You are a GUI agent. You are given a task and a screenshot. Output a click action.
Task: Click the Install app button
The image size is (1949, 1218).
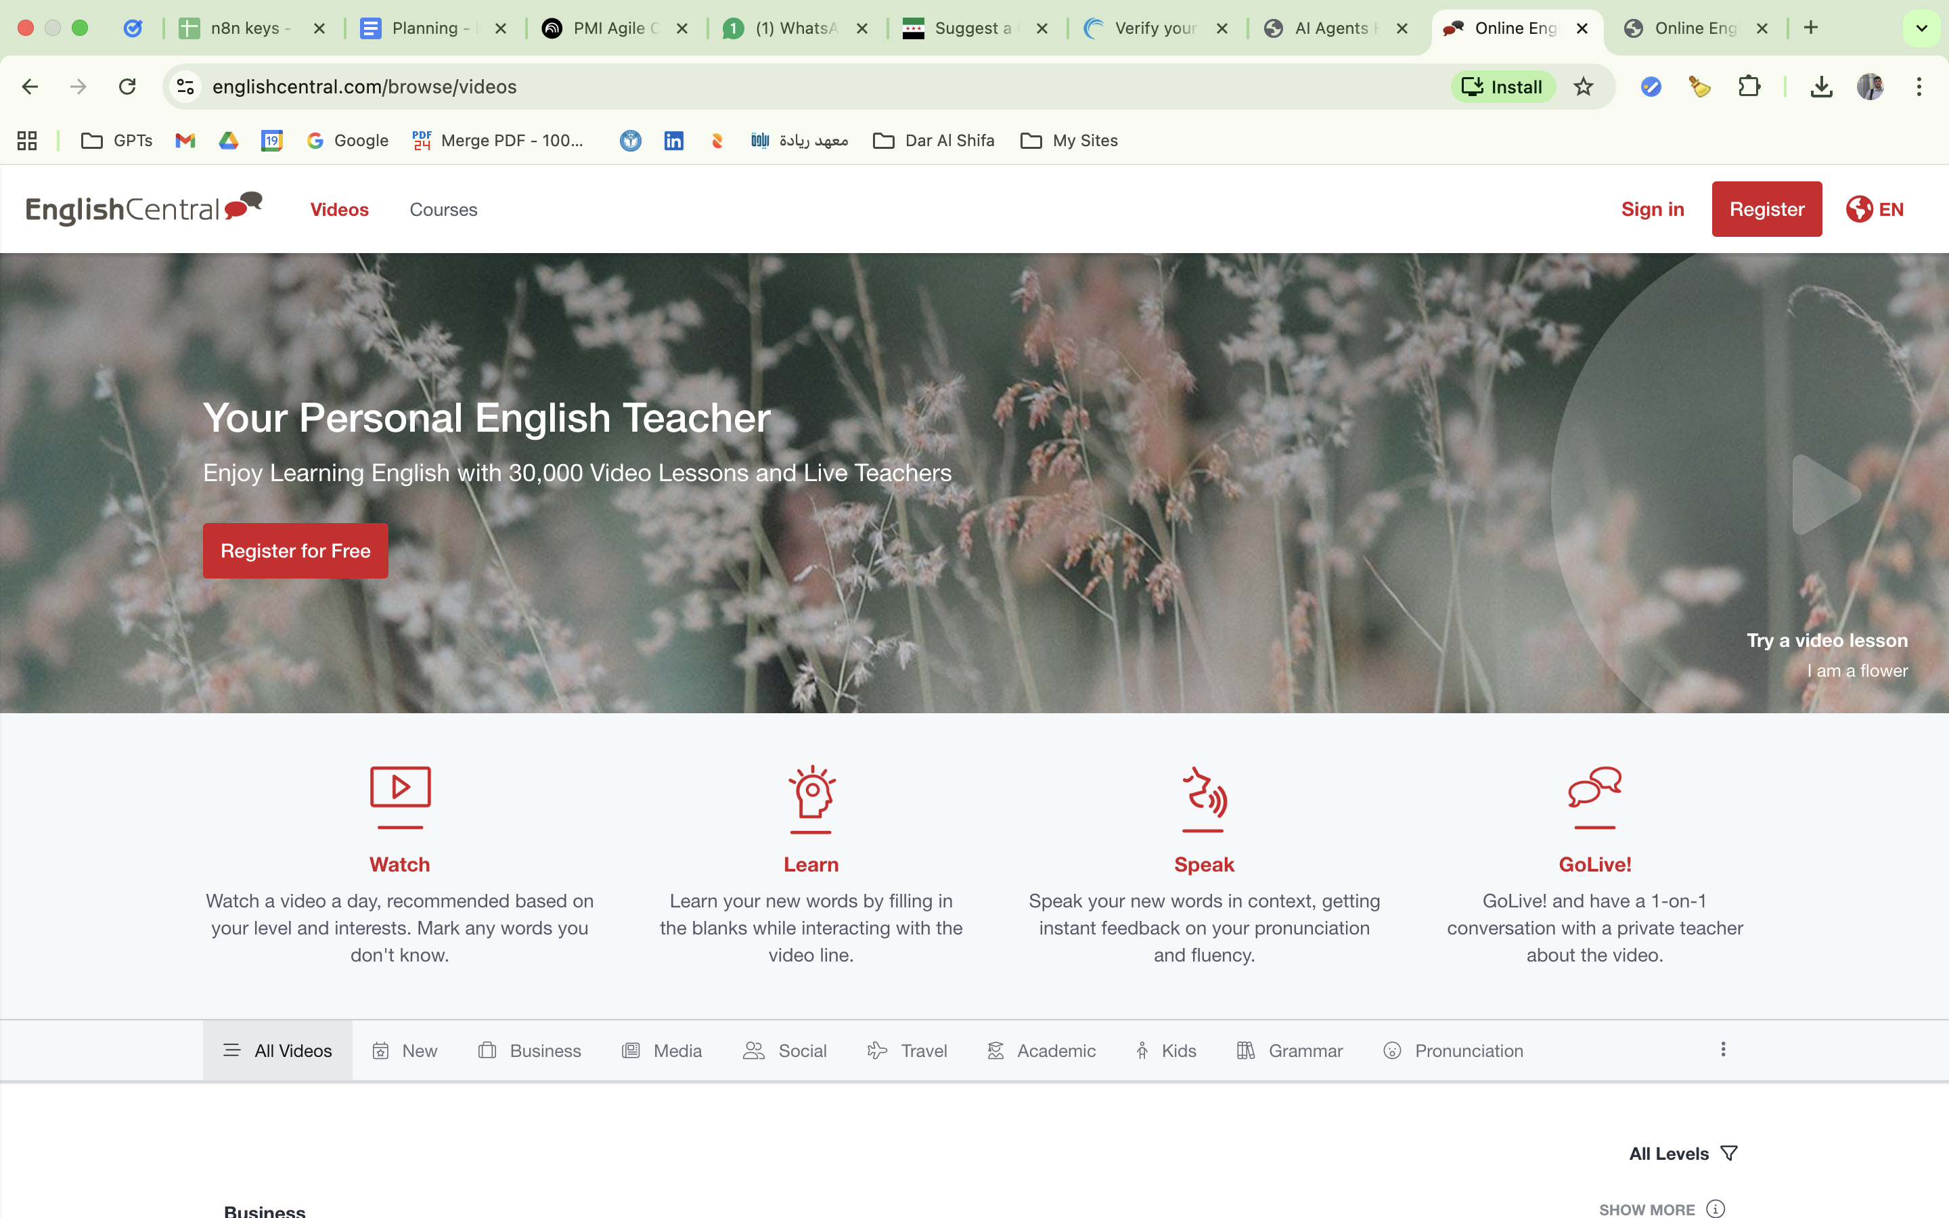(1502, 86)
